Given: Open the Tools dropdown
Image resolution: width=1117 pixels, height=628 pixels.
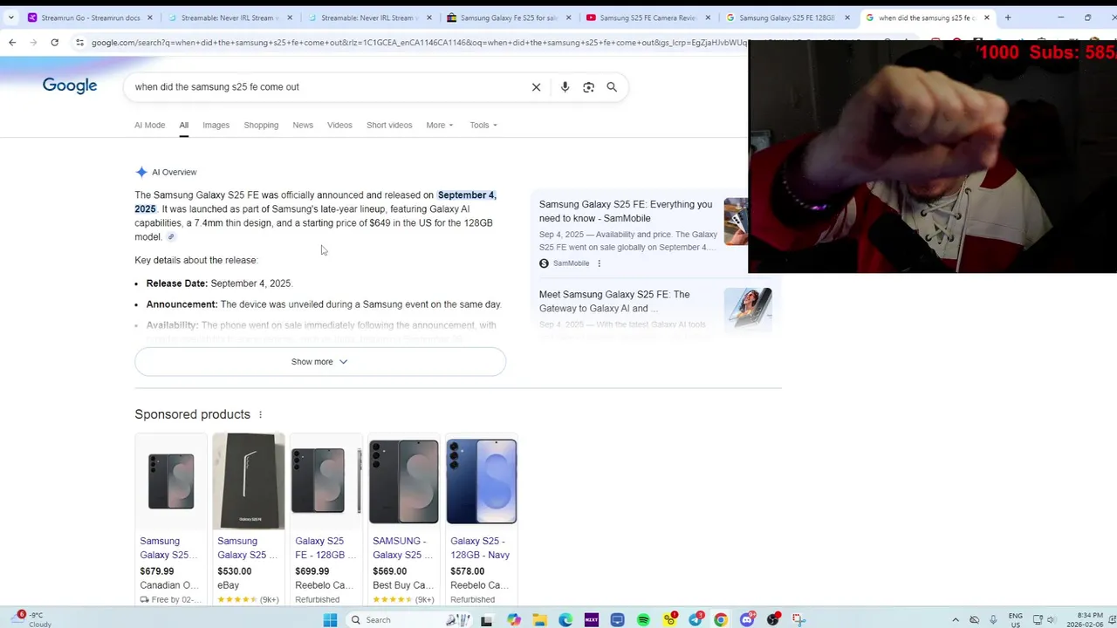Looking at the screenshot, I should point(483,125).
